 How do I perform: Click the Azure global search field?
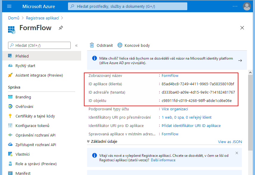coord(128,6)
